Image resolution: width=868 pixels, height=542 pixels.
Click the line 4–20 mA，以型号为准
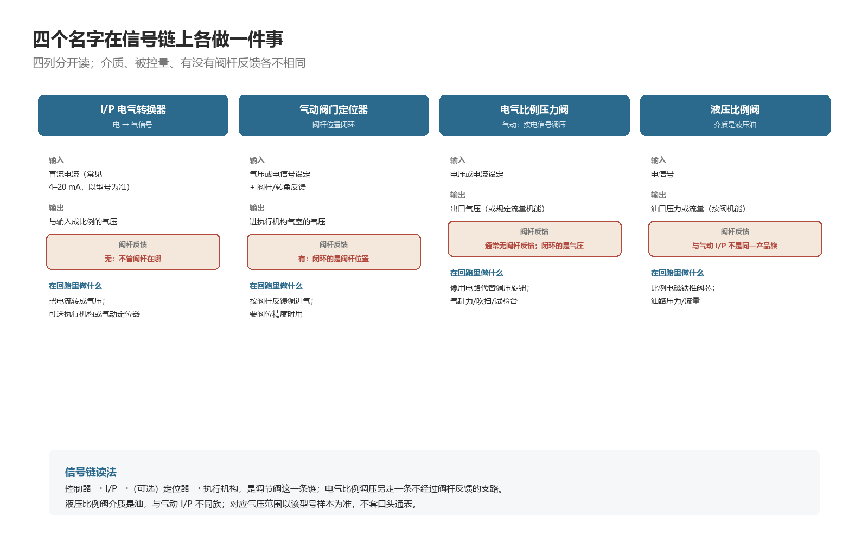[x=90, y=187]
